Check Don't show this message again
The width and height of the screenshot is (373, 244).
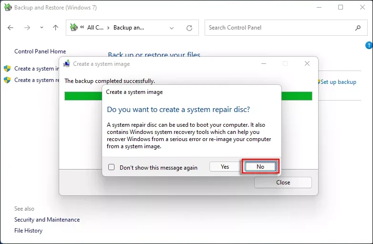pyautogui.click(x=111, y=167)
